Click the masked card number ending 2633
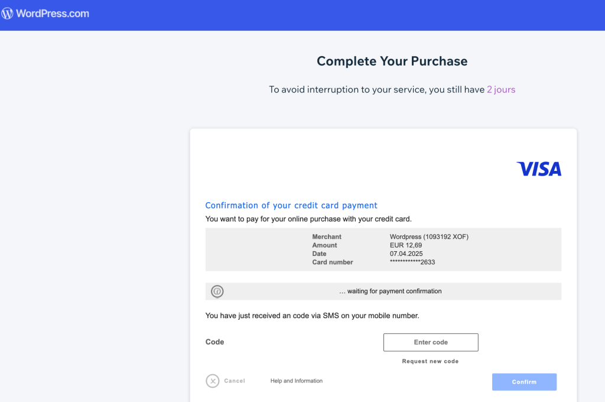Viewport: 605px width, 402px height. pos(412,262)
